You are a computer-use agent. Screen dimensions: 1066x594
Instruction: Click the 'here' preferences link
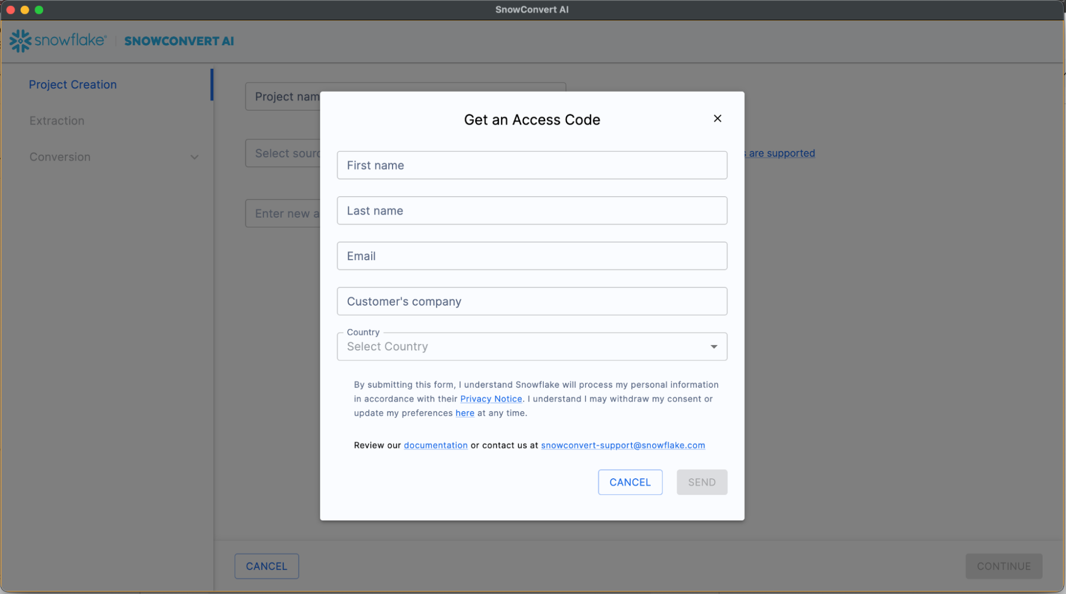click(x=464, y=413)
